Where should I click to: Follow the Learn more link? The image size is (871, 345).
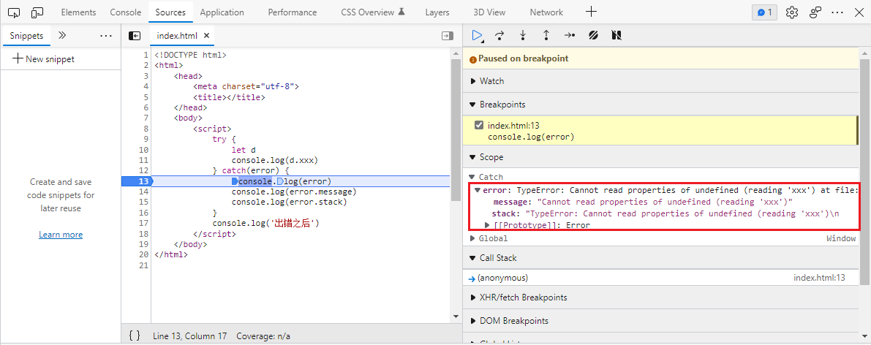[61, 235]
